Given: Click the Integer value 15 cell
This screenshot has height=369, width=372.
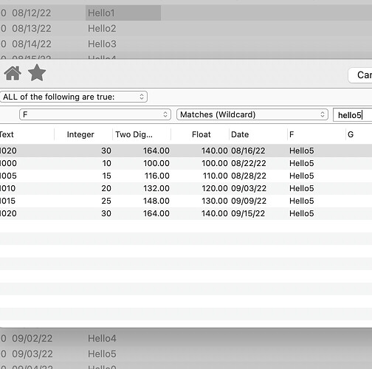Looking at the screenshot, I should (106, 176).
